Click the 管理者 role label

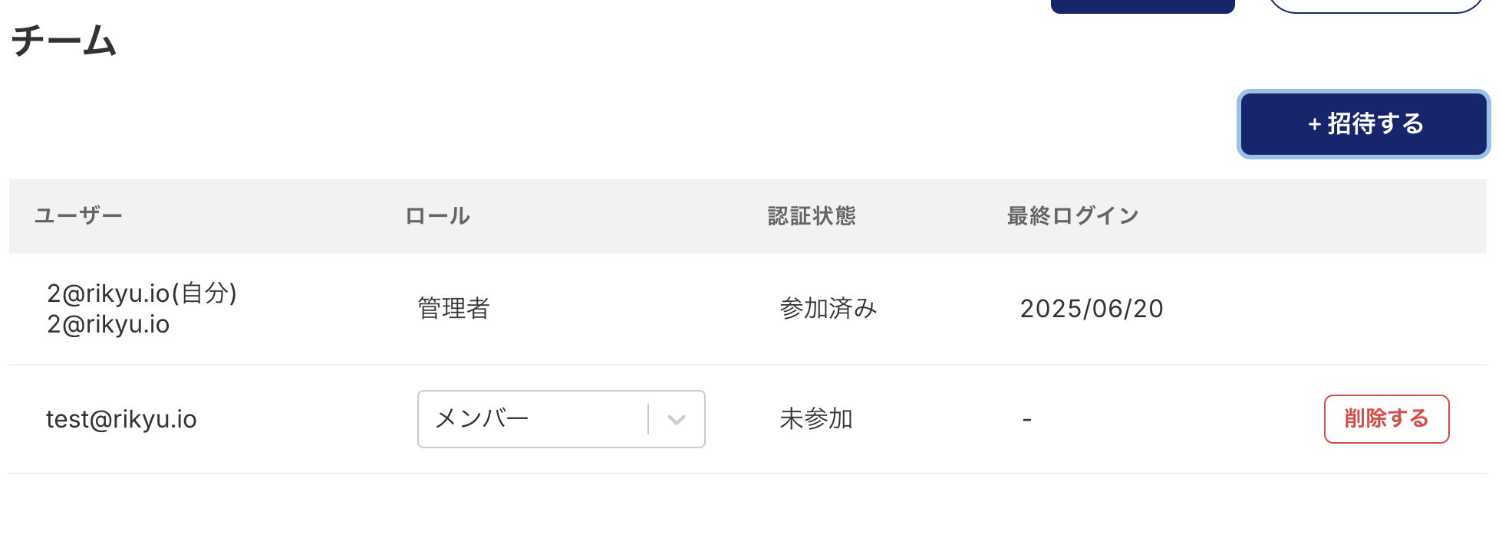[453, 309]
